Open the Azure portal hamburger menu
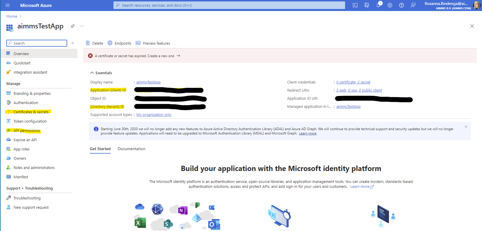The width and height of the screenshot is (482, 231). (x=8, y=5)
